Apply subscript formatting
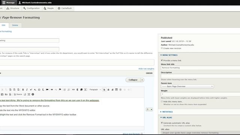Screen dimensions: 240x135 [35, 90]
